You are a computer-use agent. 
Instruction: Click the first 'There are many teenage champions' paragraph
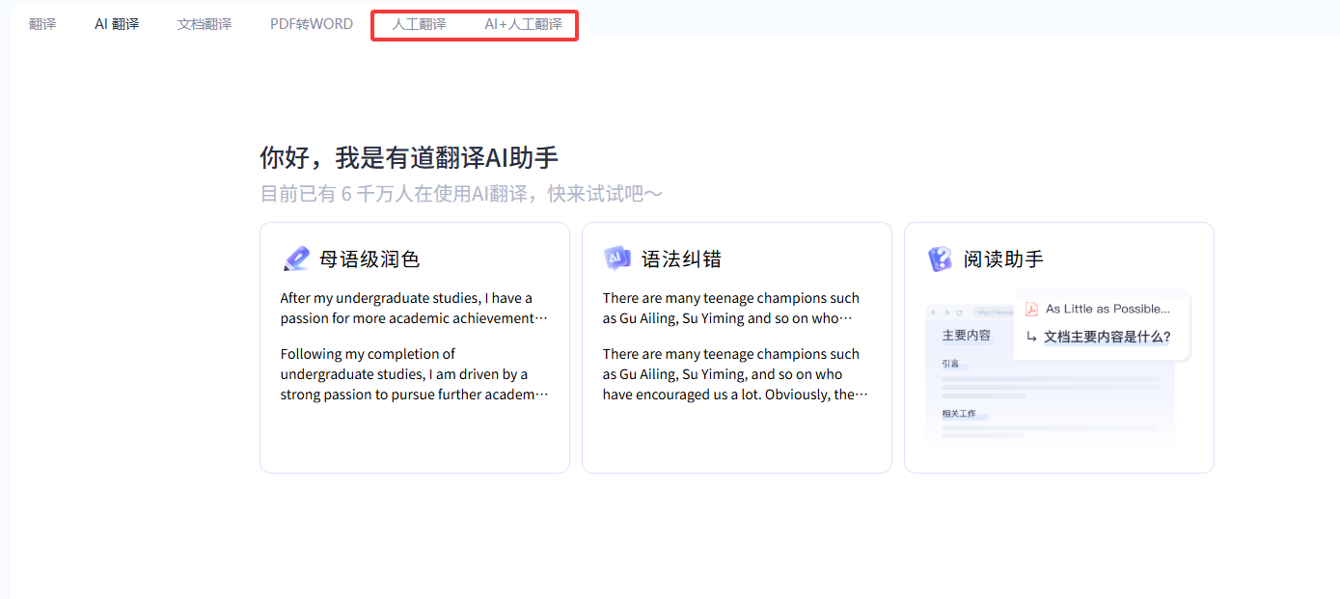pos(731,309)
